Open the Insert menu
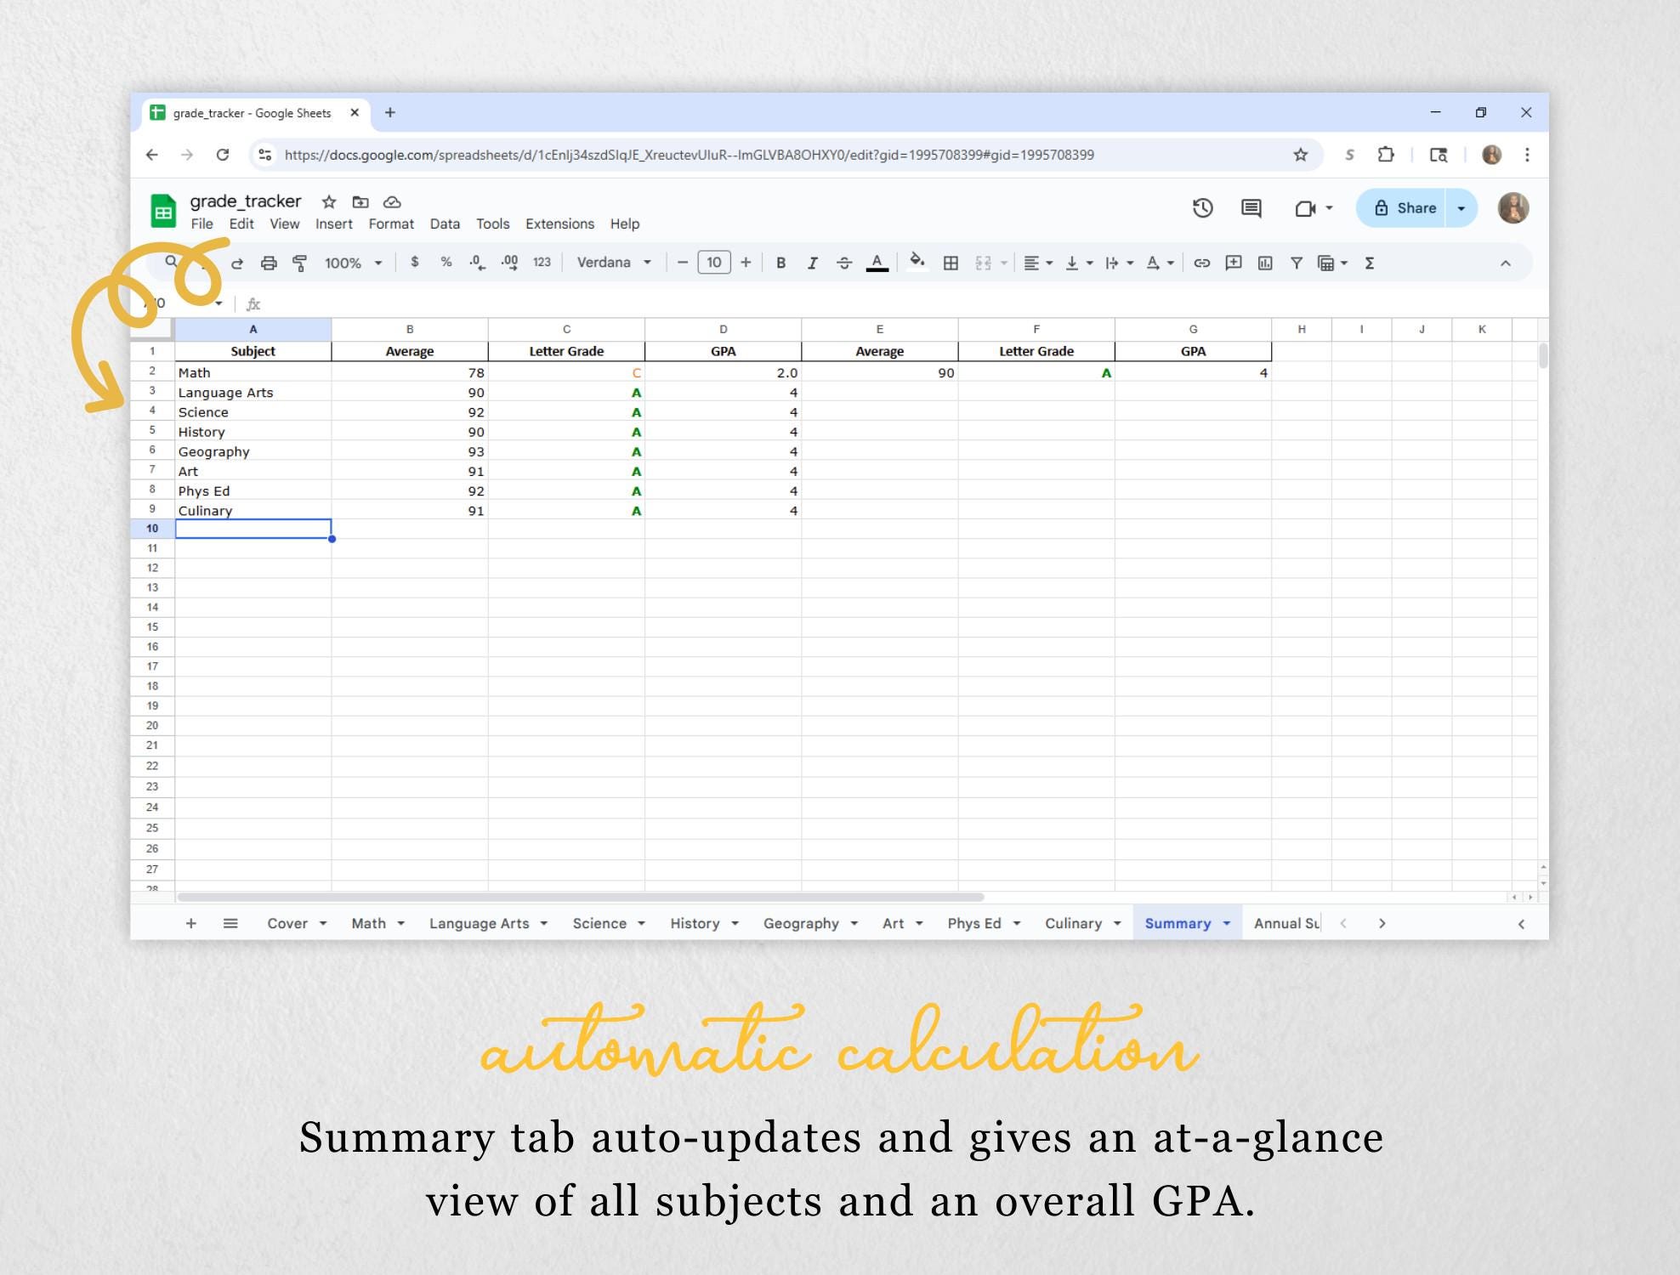The height and width of the screenshot is (1275, 1680). [x=333, y=224]
